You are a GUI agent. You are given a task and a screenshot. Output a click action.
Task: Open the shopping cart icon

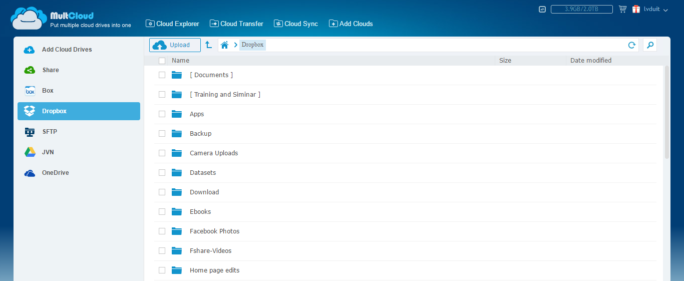pos(622,9)
